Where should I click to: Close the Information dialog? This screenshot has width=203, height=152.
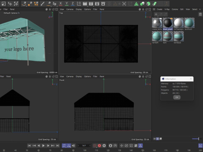pos(191,79)
